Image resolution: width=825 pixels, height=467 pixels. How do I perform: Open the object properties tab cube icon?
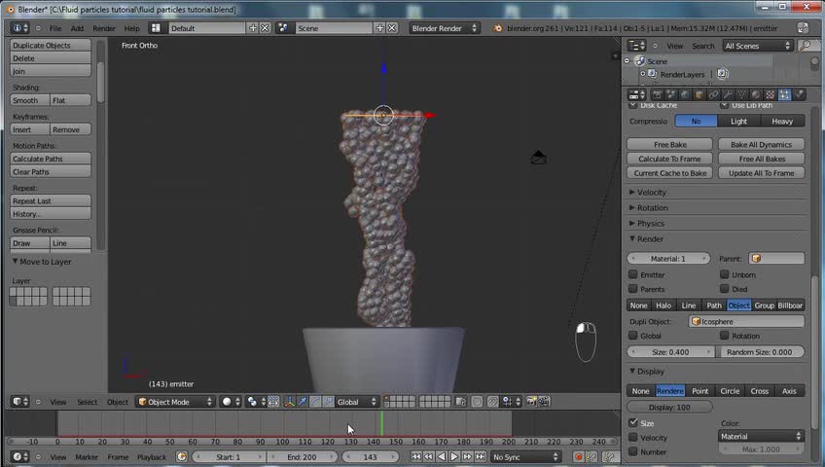tap(699, 94)
